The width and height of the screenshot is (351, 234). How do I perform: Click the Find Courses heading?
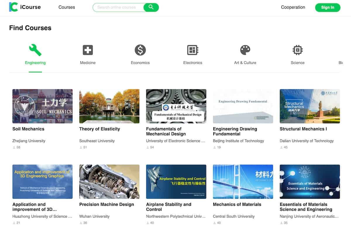(30, 28)
